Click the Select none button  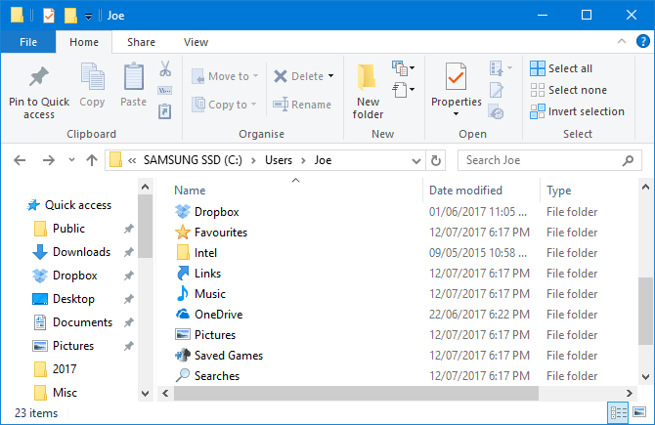(568, 90)
